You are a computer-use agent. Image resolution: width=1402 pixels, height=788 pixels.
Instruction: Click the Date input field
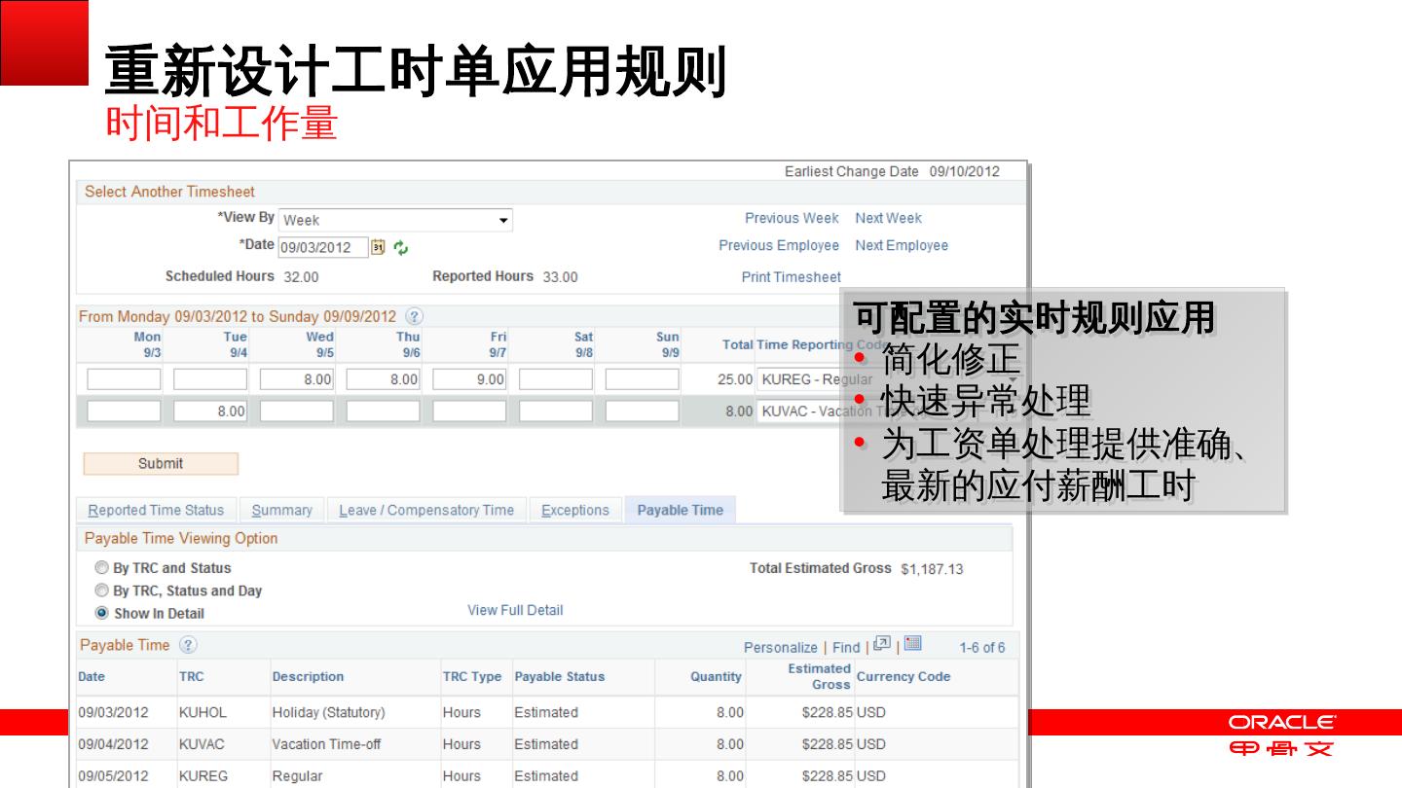coord(323,247)
